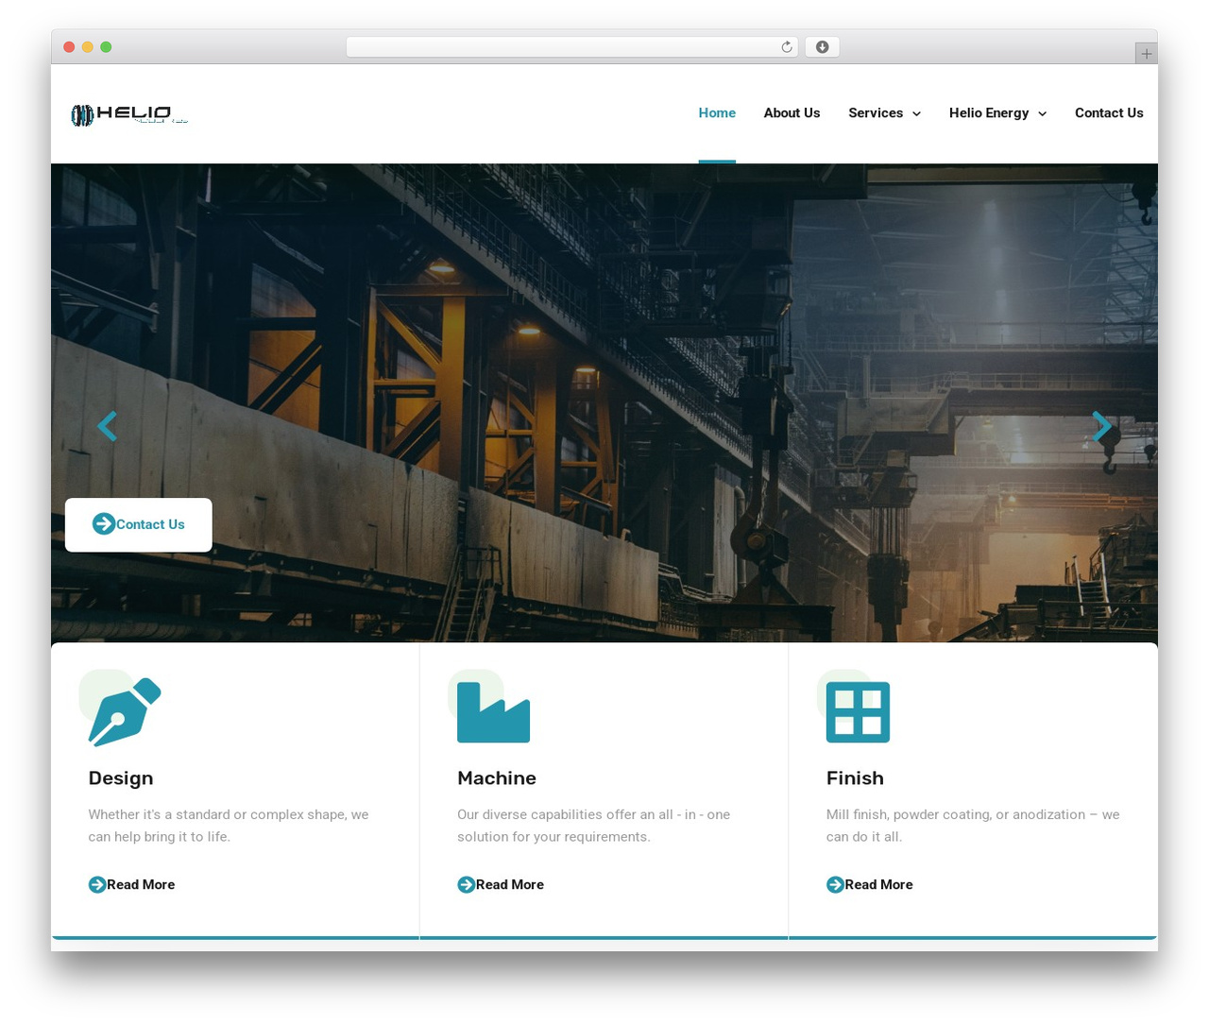Open the Helio Energy menu item
This screenshot has width=1209, height=1024.
[x=989, y=112]
